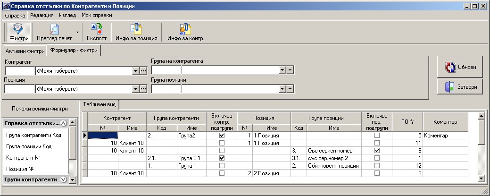Open the Изглед menu
This screenshot has height=196, width=490.
tap(67, 15)
